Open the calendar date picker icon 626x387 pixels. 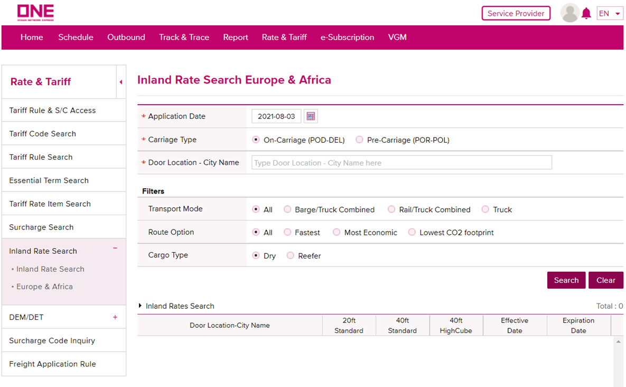[x=311, y=116]
